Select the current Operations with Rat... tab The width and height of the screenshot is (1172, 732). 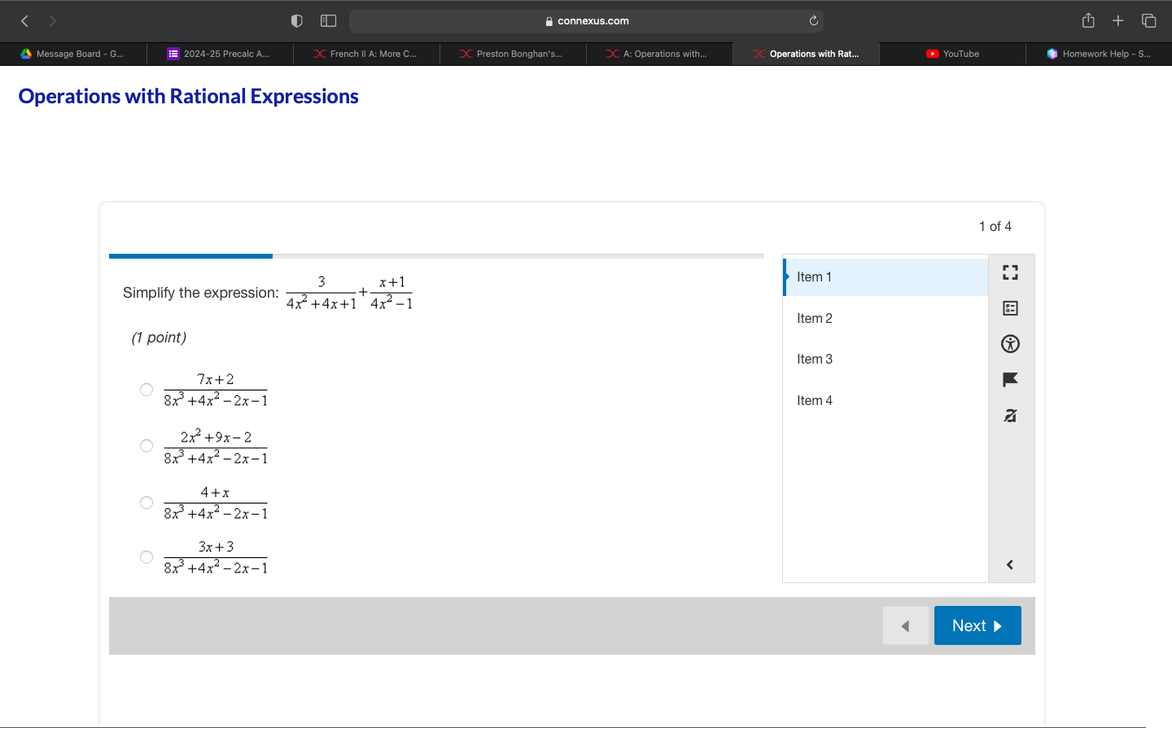tap(806, 54)
